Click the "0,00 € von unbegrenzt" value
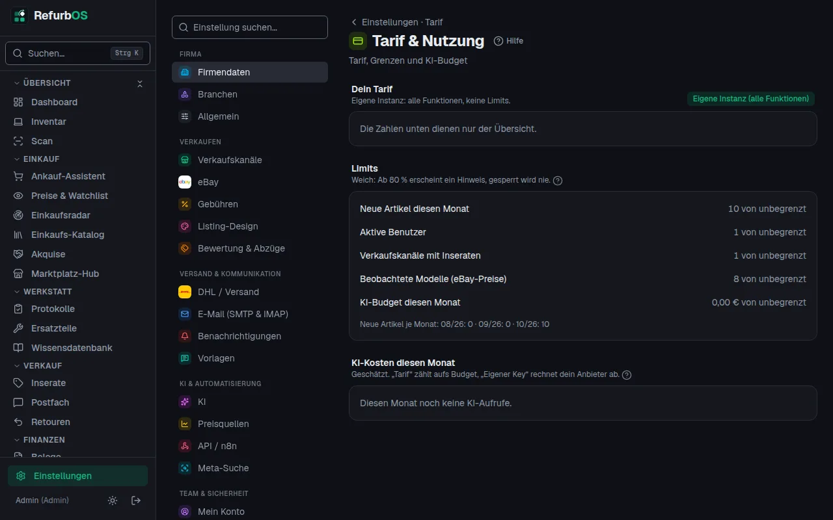Image resolution: width=833 pixels, height=520 pixels. point(759,302)
